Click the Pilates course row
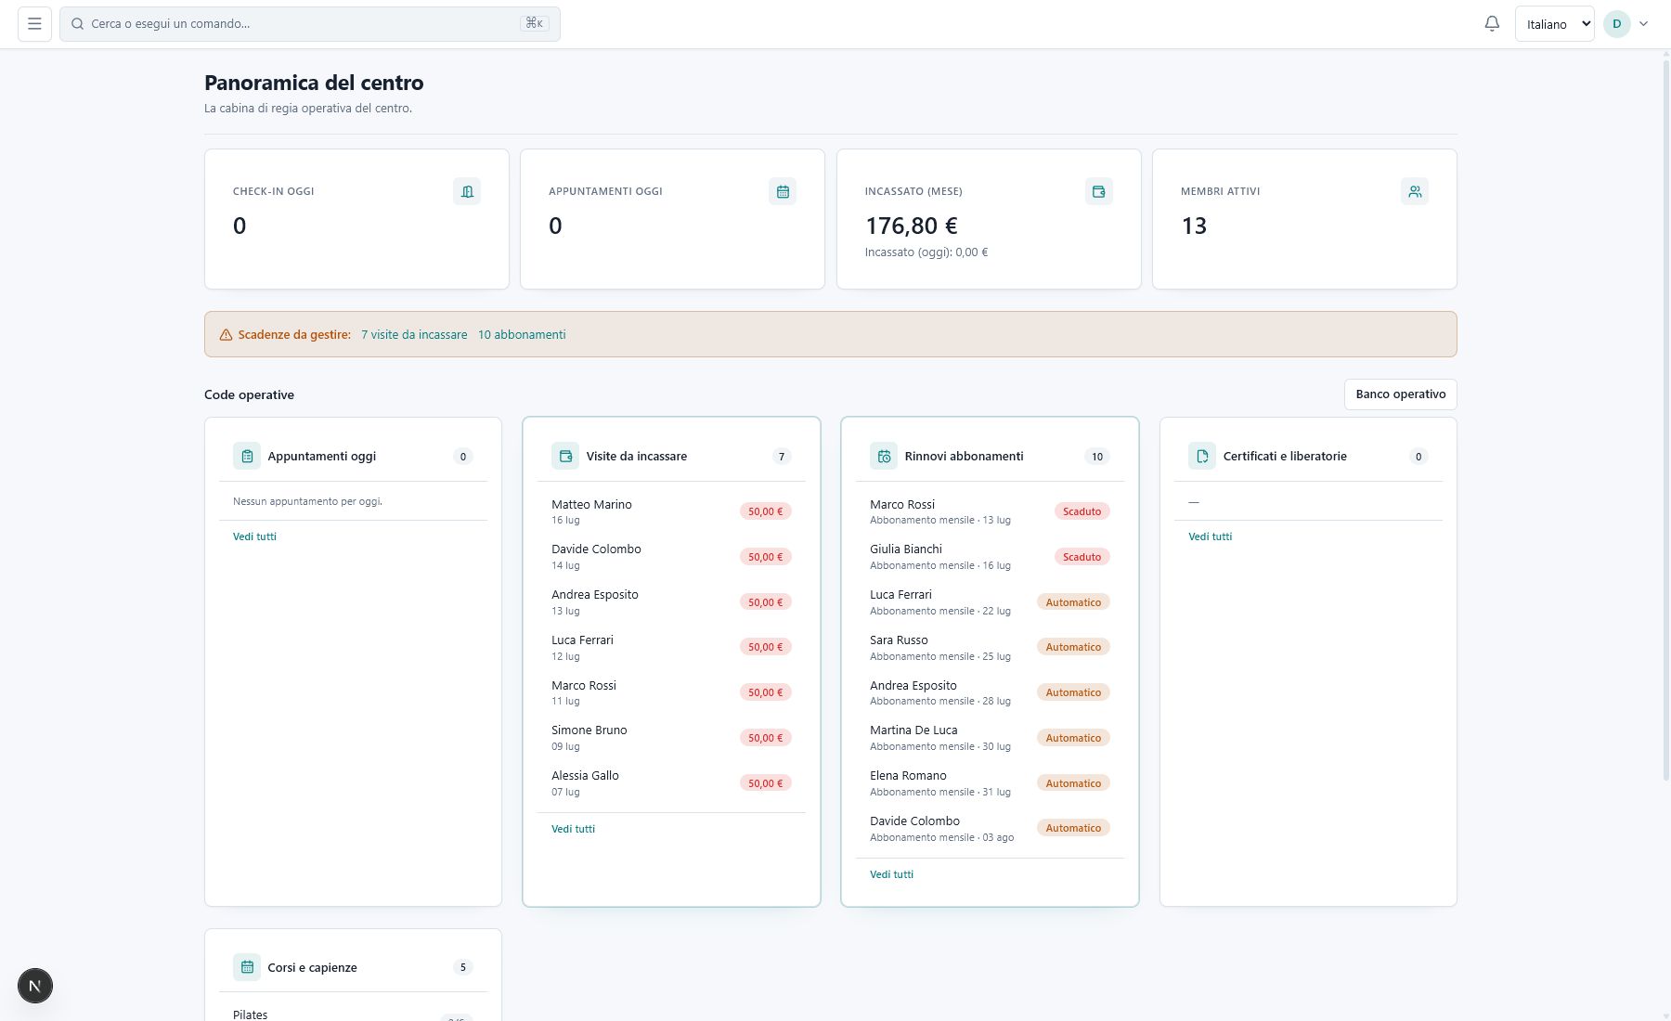 click(x=353, y=1014)
